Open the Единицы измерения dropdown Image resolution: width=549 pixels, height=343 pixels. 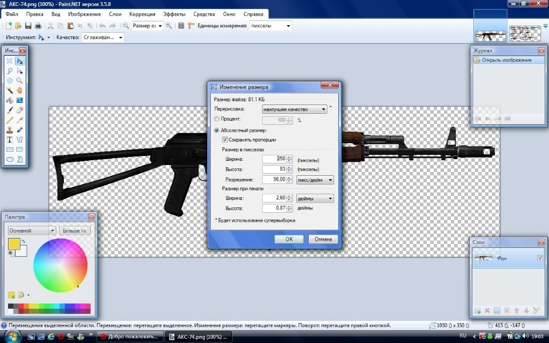[271, 26]
